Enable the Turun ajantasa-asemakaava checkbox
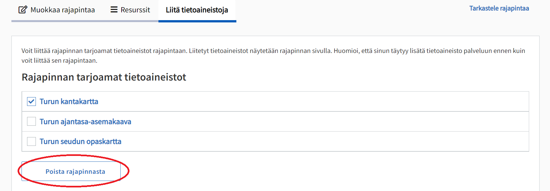The height and width of the screenshot is (191, 550). [x=31, y=121]
